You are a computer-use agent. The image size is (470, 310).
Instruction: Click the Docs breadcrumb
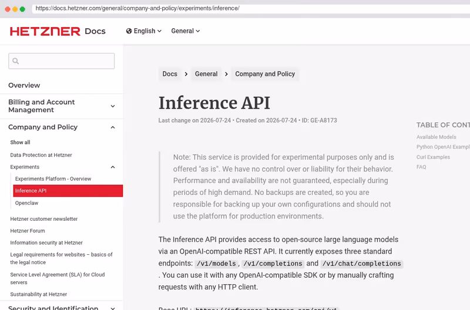click(170, 74)
